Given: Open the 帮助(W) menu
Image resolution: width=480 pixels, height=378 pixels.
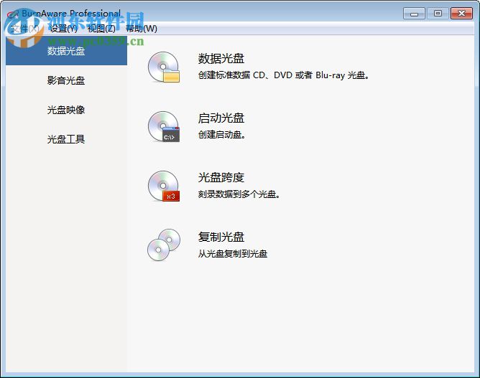Looking at the screenshot, I should [142, 29].
